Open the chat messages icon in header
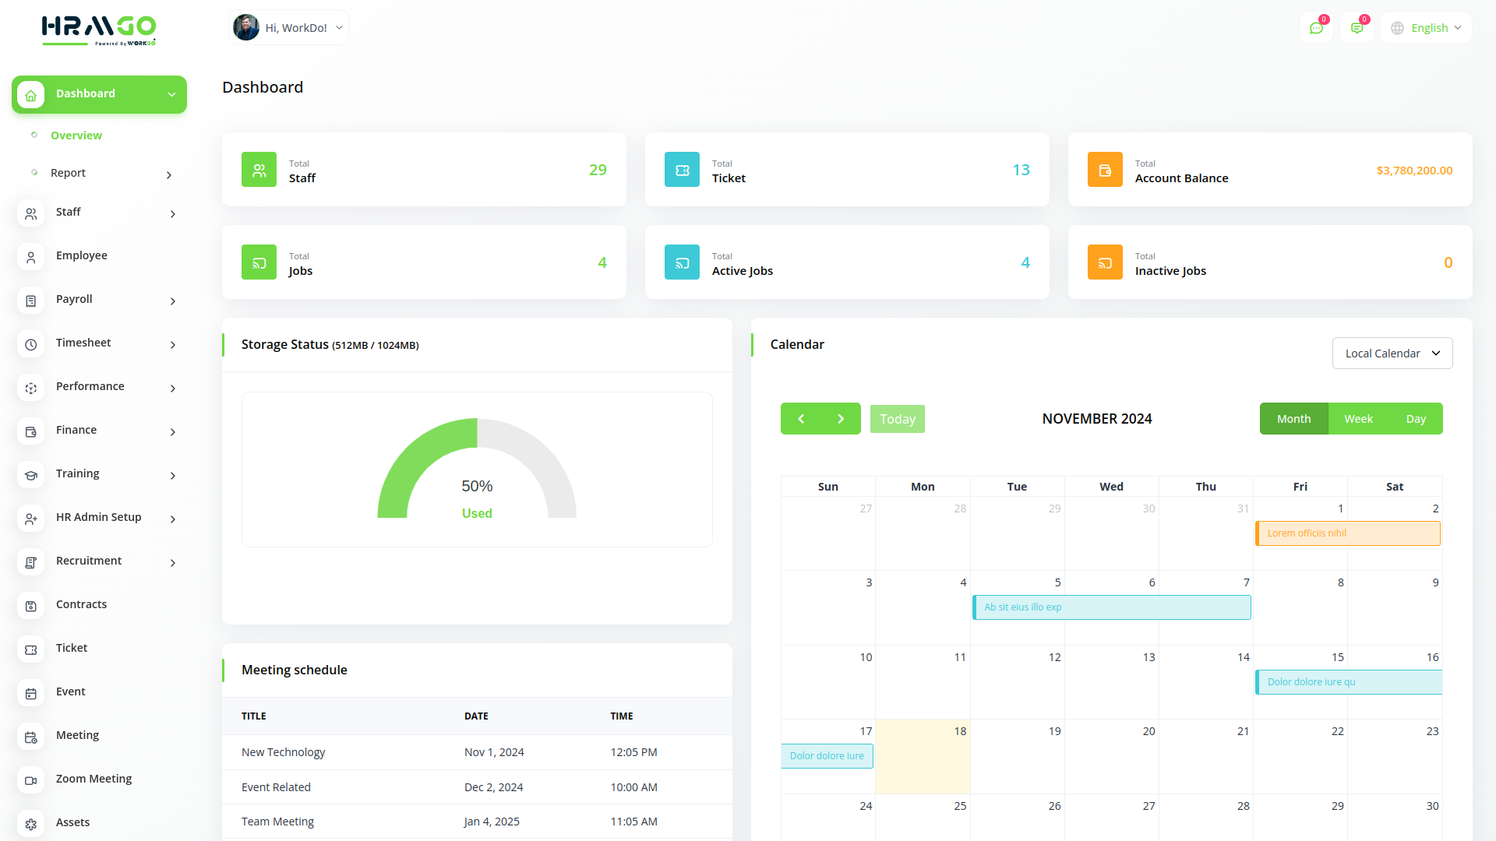Image resolution: width=1496 pixels, height=841 pixels. [x=1316, y=28]
